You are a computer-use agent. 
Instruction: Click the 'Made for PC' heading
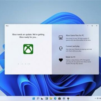[70, 57]
